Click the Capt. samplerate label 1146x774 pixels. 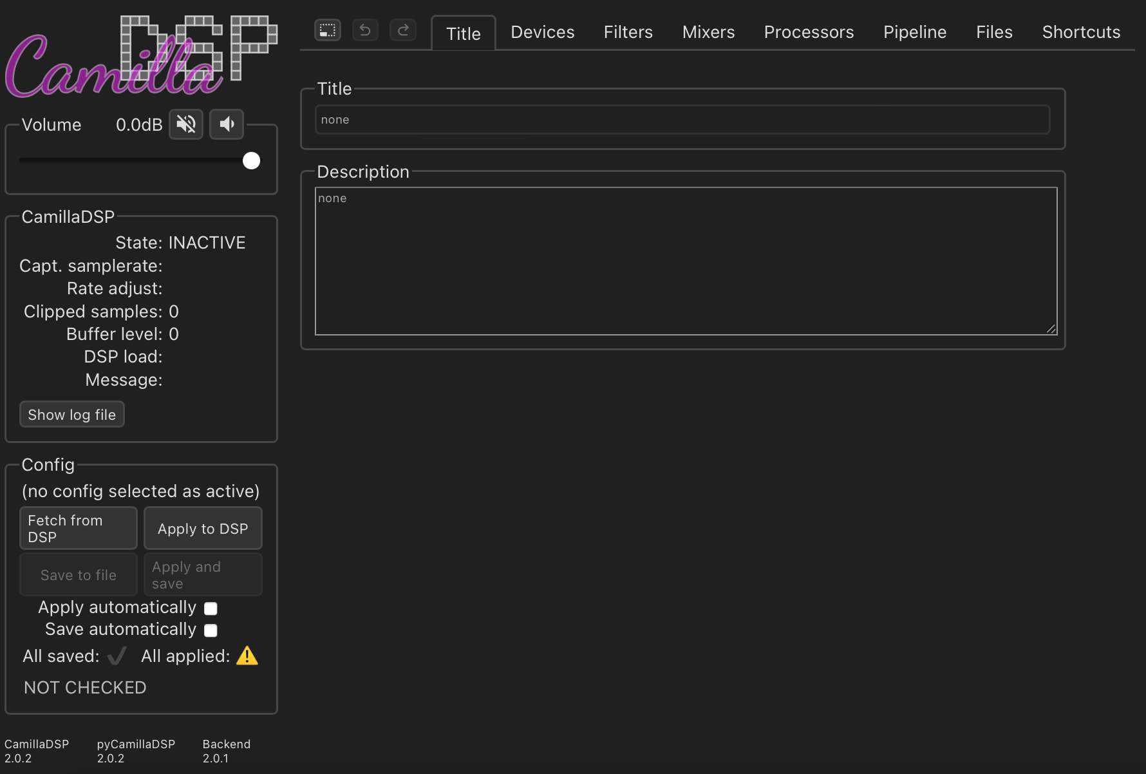point(91,266)
